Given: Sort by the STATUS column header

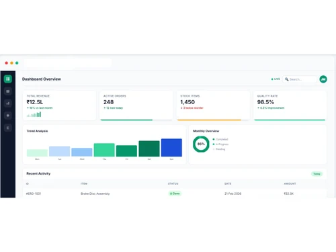Looking at the screenshot, I should coord(173,183).
